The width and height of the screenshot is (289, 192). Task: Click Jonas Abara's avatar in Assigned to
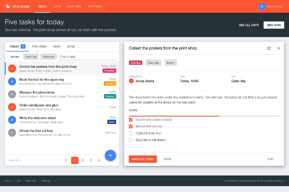pyautogui.click(x=131, y=81)
